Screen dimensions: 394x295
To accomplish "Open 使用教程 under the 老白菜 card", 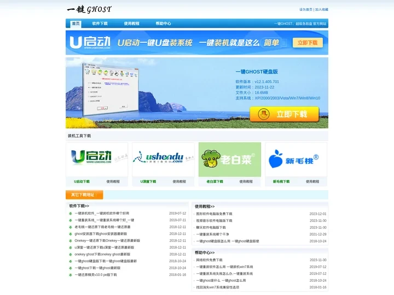I will (x=246, y=181).
